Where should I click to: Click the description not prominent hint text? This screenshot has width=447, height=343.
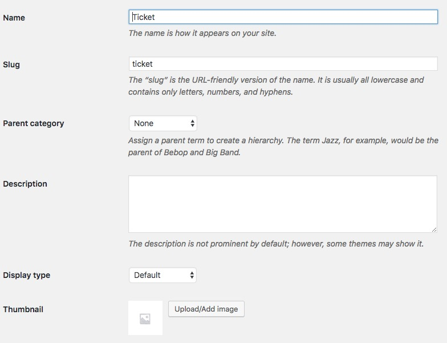click(x=276, y=244)
